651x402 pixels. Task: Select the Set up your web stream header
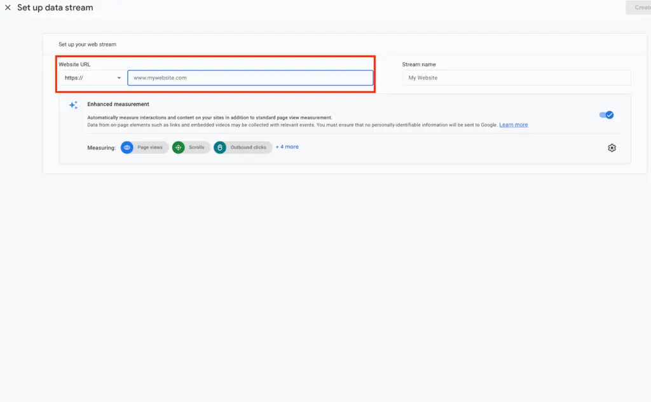point(89,44)
